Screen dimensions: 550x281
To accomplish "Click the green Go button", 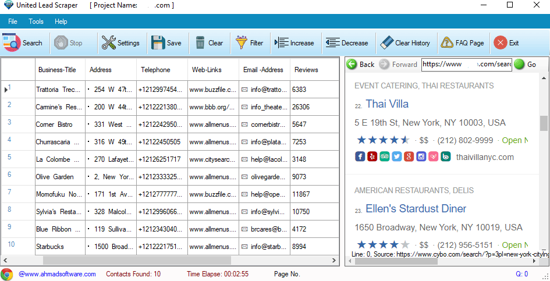I will tap(519, 64).
